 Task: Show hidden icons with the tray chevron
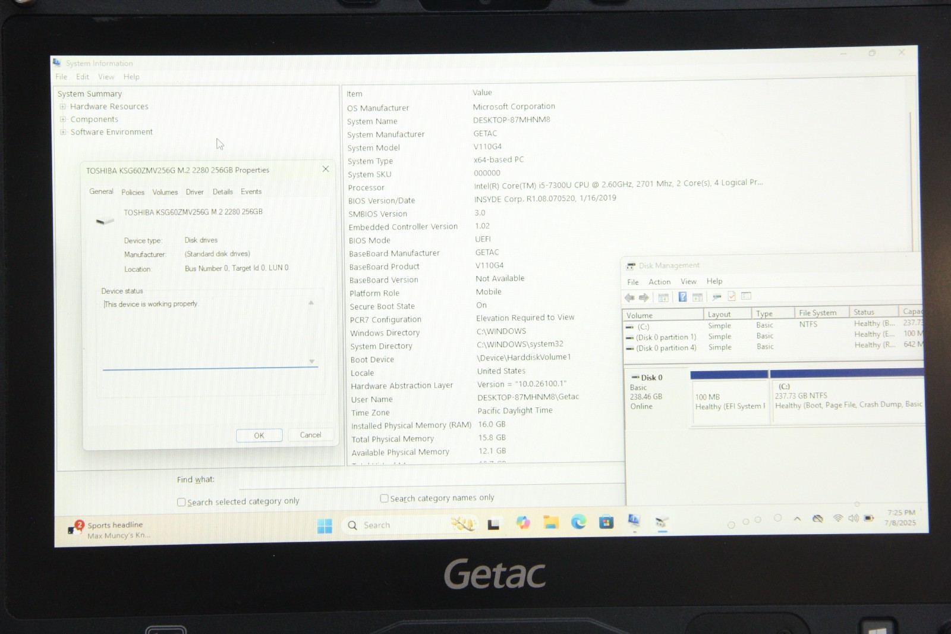tap(797, 519)
